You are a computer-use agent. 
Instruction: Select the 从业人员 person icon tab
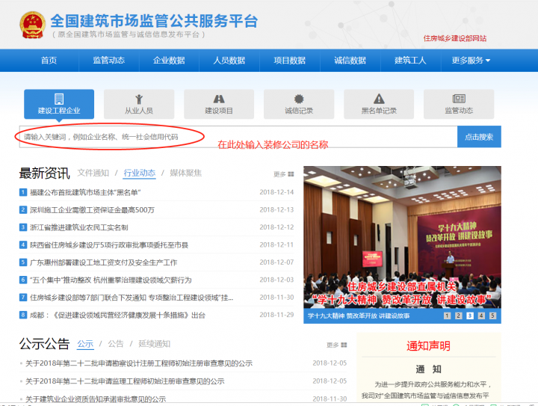[139, 104]
